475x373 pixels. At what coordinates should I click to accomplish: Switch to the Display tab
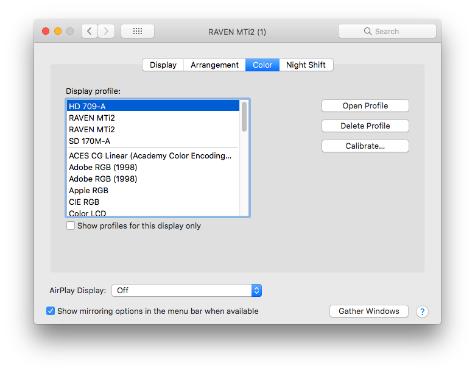point(163,65)
